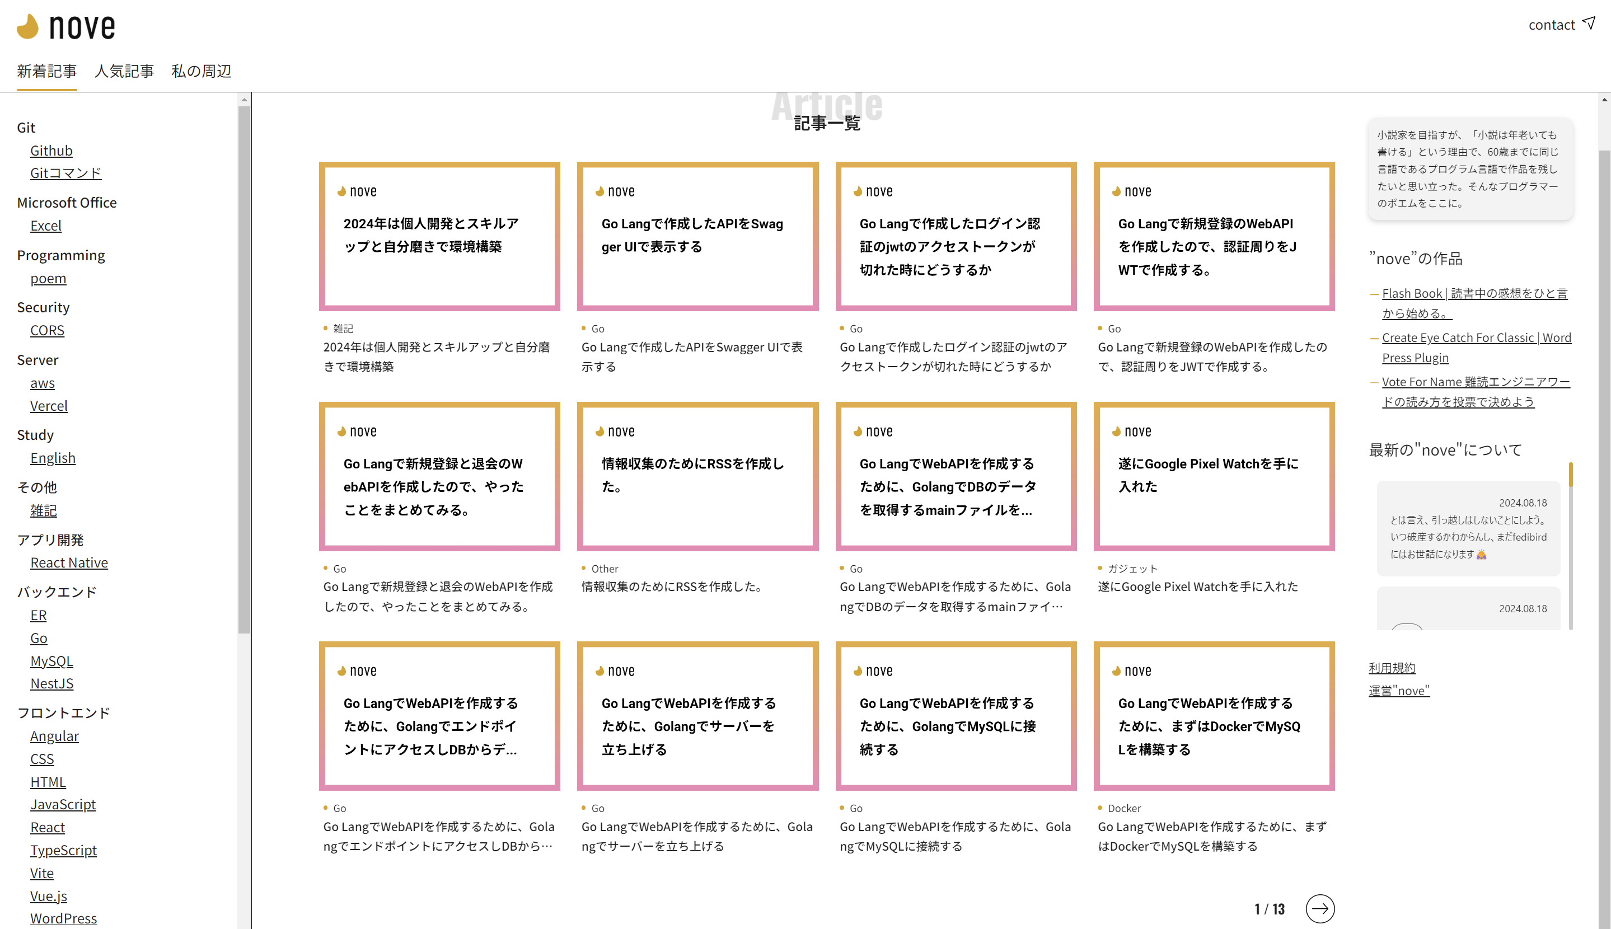The height and width of the screenshot is (929, 1611).
Task: Open the CORS category link
Action: pyautogui.click(x=47, y=331)
